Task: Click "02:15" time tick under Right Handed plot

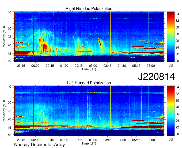Action: click(x=79, y=66)
